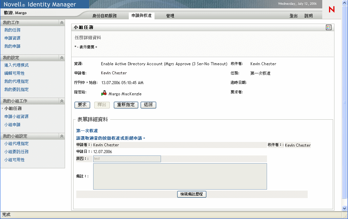Click the 重新指定 reassign button
The image size is (348, 219).
pos(126,105)
